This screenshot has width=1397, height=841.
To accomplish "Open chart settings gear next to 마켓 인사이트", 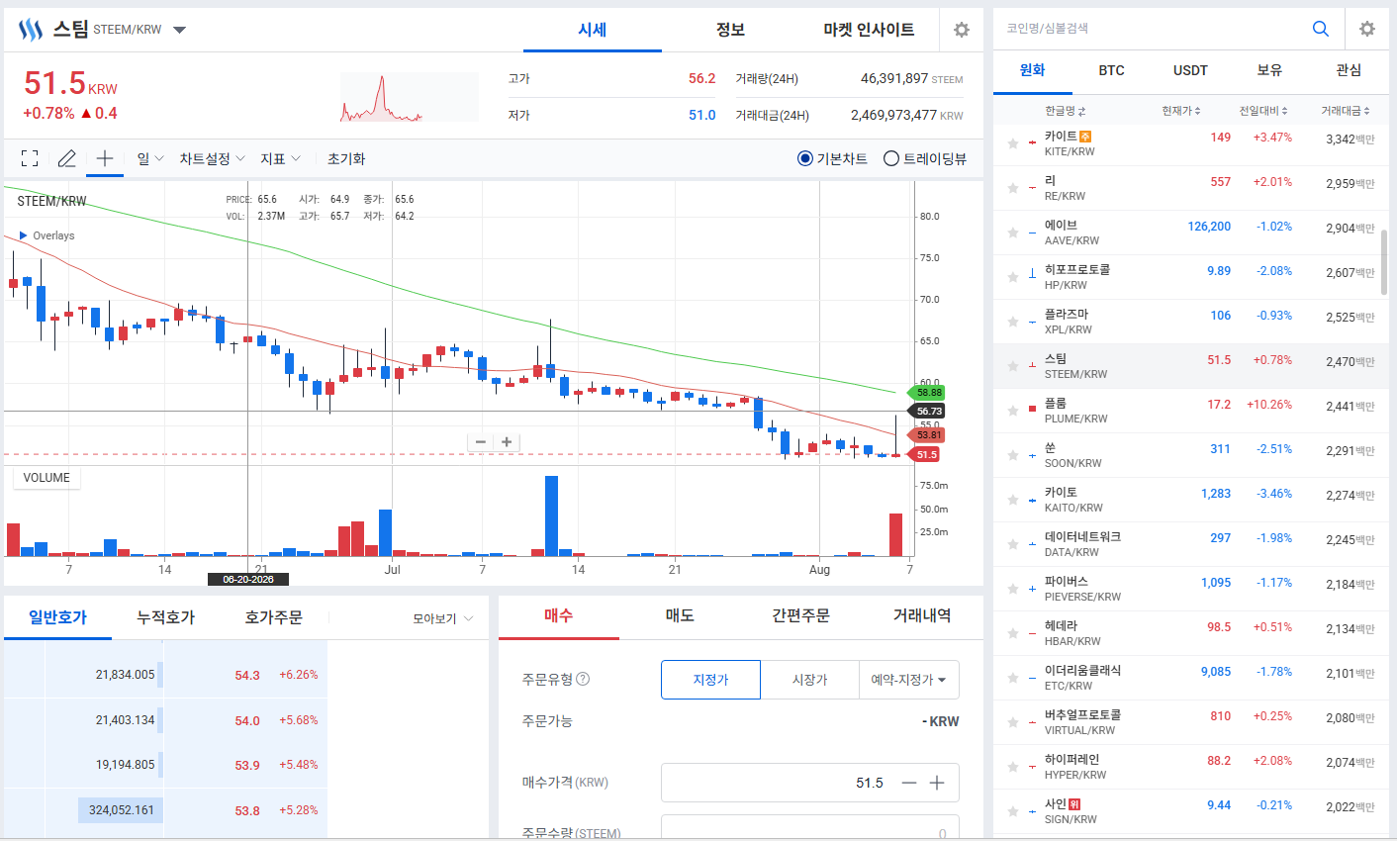I will point(962,30).
